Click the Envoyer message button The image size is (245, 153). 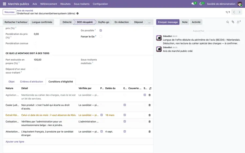(168, 22)
